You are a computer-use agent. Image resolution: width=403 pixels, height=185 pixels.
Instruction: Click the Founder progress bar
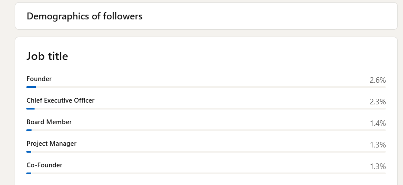tap(206, 87)
